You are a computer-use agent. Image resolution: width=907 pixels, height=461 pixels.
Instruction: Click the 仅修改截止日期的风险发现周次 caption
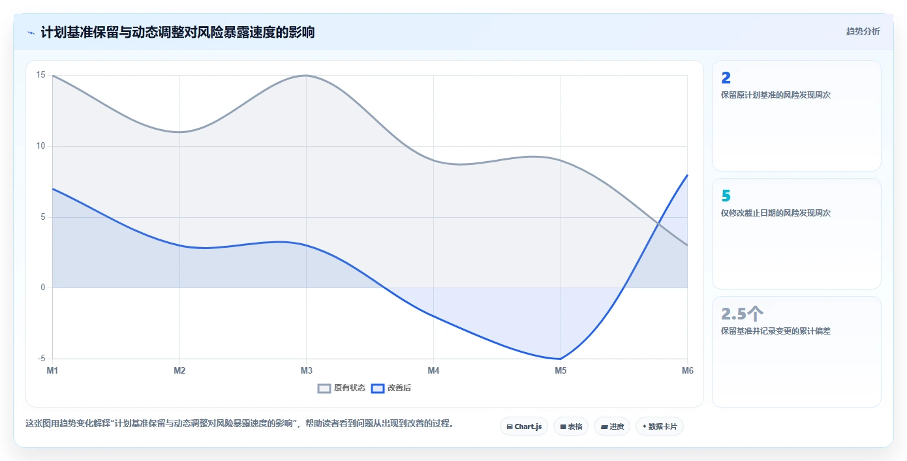tap(775, 213)
